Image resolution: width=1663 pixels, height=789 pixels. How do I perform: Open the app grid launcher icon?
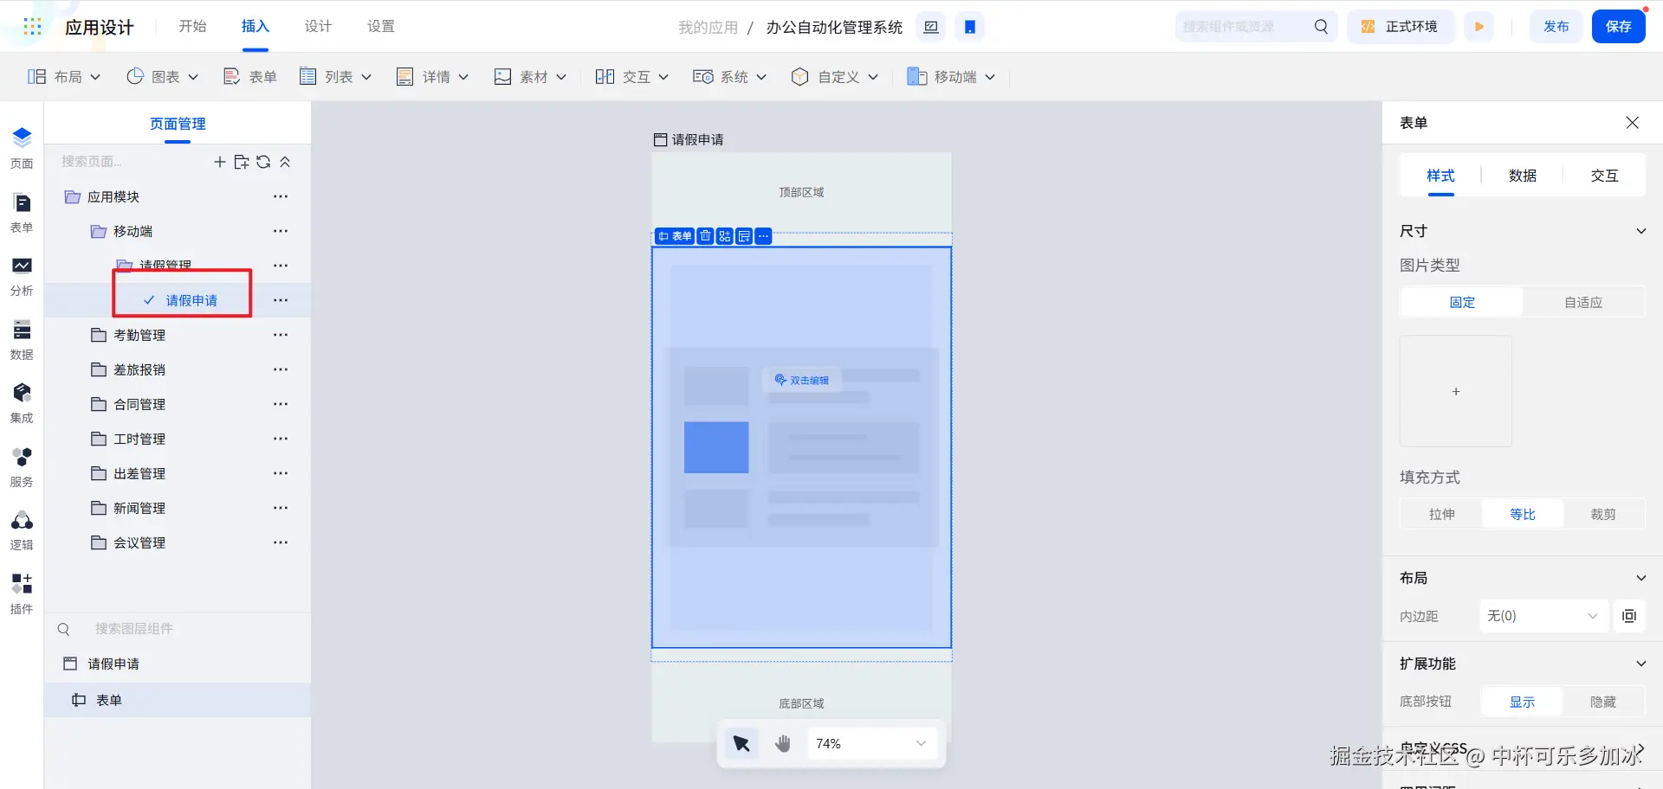pyautogui.click(x=33, y=27)
